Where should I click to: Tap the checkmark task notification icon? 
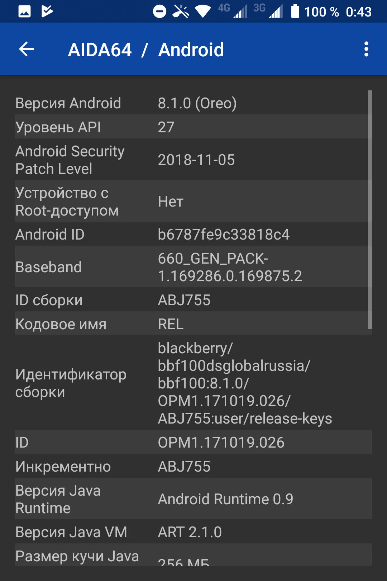(47, 11)
